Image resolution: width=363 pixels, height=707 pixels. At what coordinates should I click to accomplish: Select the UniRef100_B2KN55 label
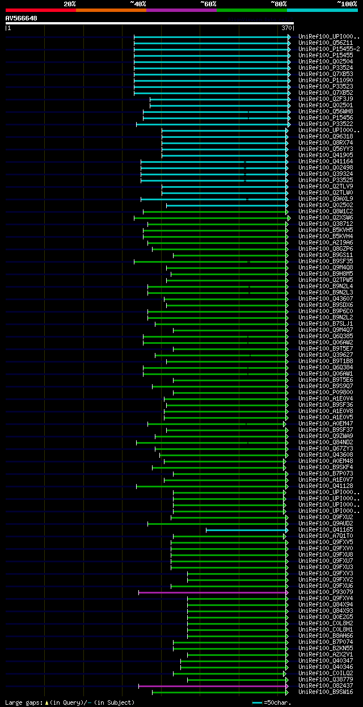pyautogui.click(x=326, y=648)
